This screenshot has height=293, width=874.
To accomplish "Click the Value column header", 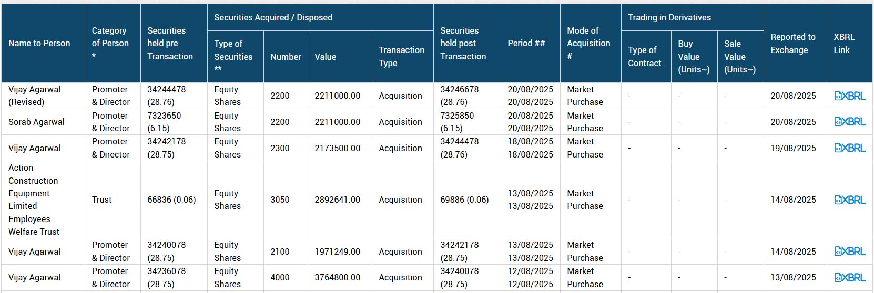I will (326, 57).
